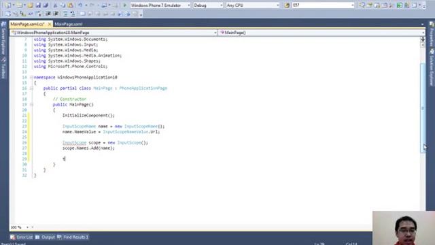
Task: Go to the previous bookmark icon
Action: coord(90,14)
